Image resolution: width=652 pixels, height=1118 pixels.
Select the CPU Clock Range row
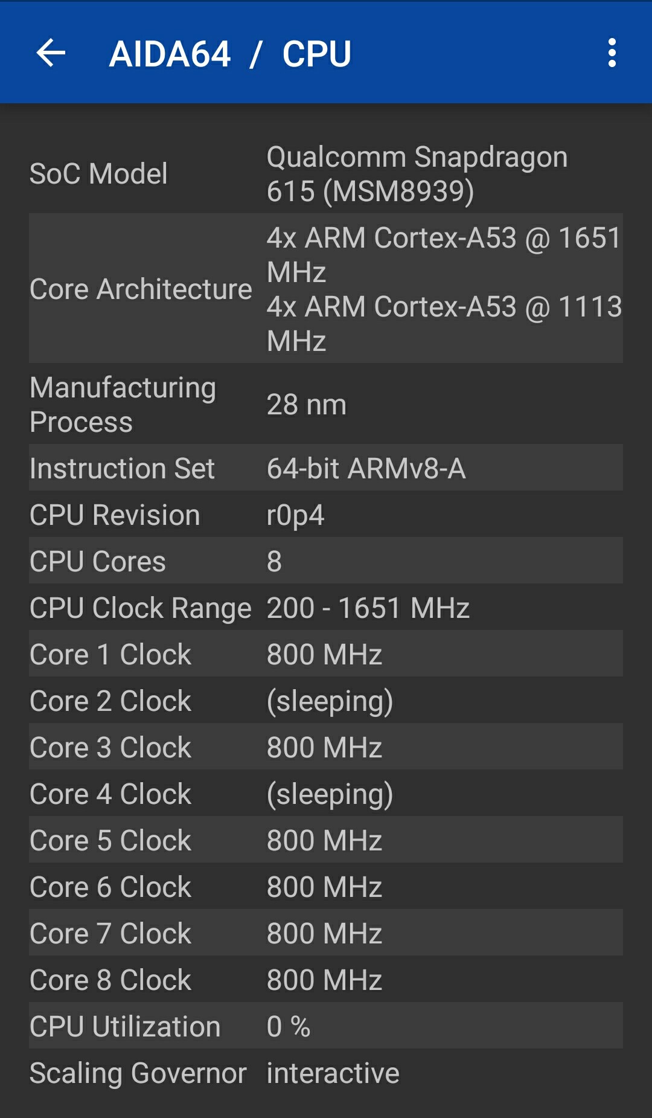326,608
